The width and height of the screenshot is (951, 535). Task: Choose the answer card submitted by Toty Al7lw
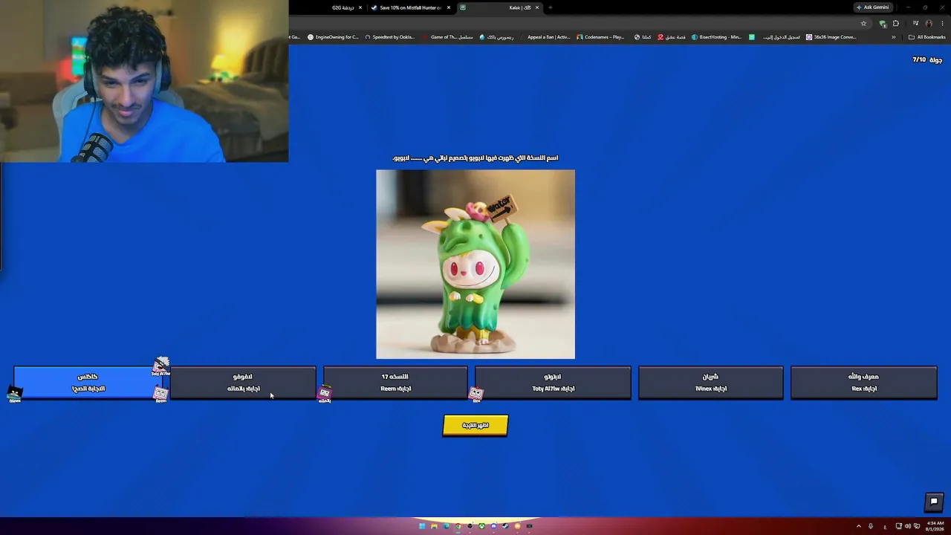[553, 383]
